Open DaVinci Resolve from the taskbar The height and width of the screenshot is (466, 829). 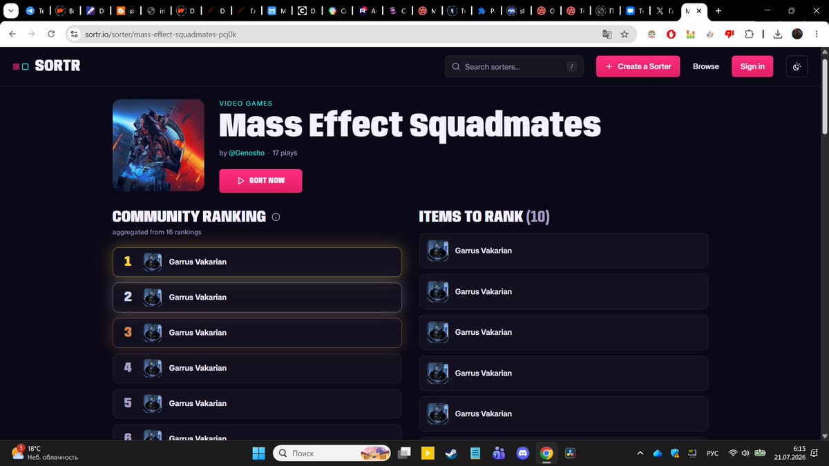pos(570,453)
